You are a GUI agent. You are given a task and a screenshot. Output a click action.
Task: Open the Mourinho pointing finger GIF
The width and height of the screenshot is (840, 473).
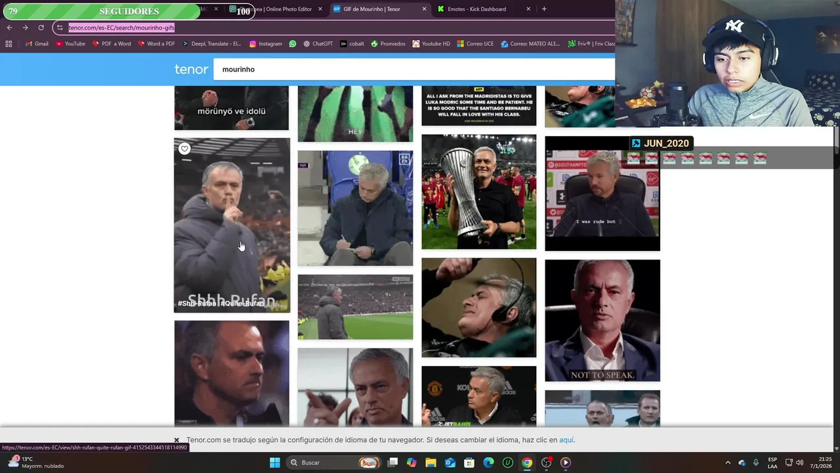pyautogui.click(x=355, y=387)
